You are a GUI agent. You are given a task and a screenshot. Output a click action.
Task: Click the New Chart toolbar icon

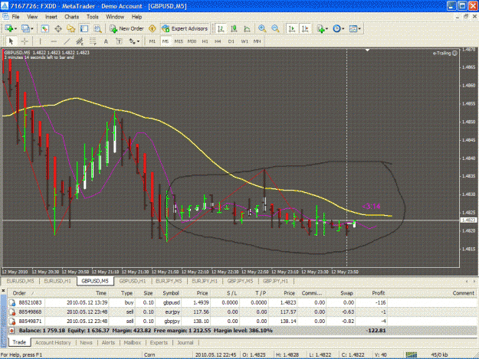pyautogui.click(x=8, y=28)
